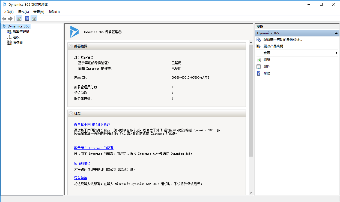Open the 操作(A) menu
The width and height of the screenshot is (340, 202).
click(x=23, y=12)
